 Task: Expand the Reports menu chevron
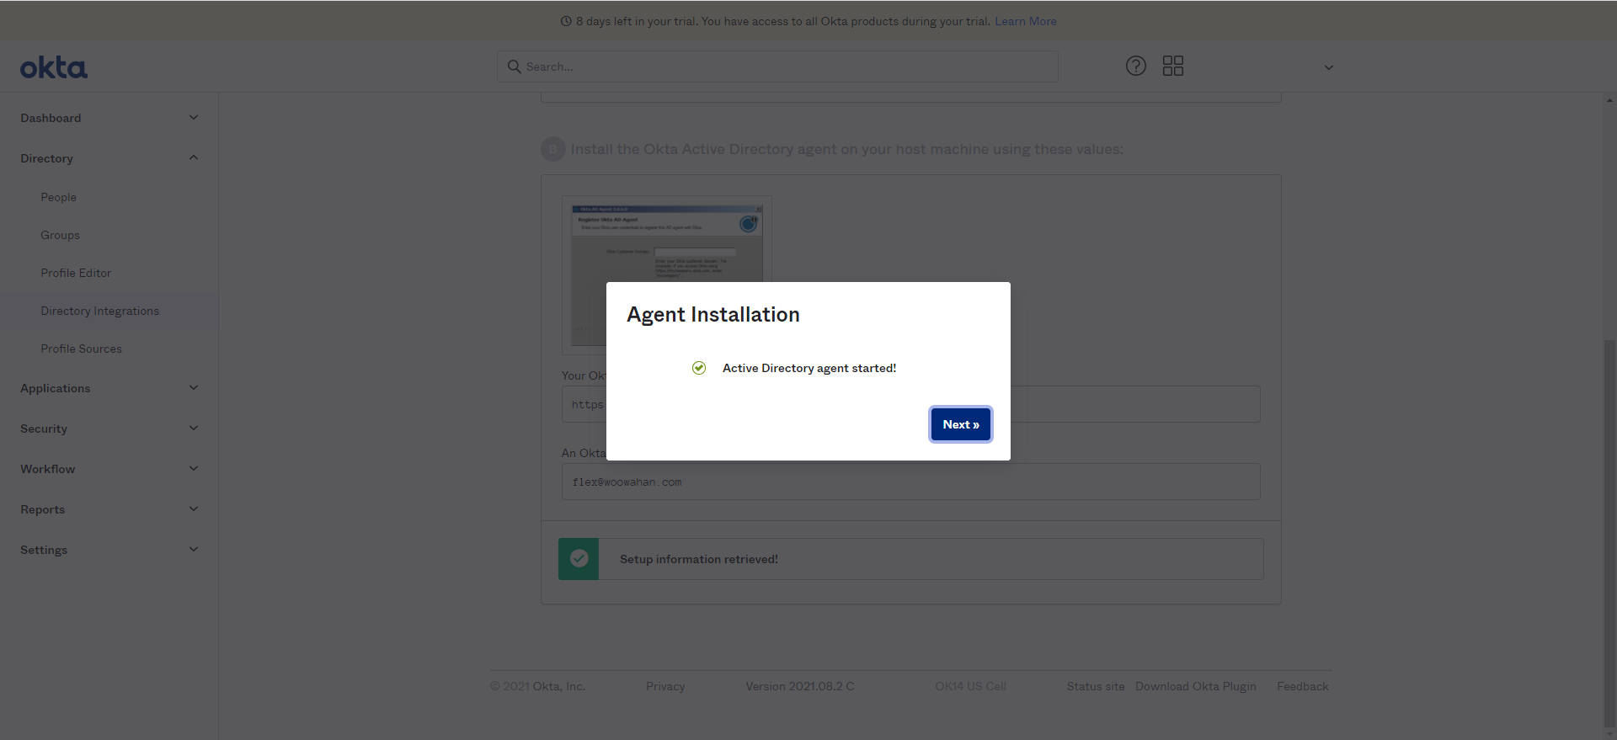(194, 509)
